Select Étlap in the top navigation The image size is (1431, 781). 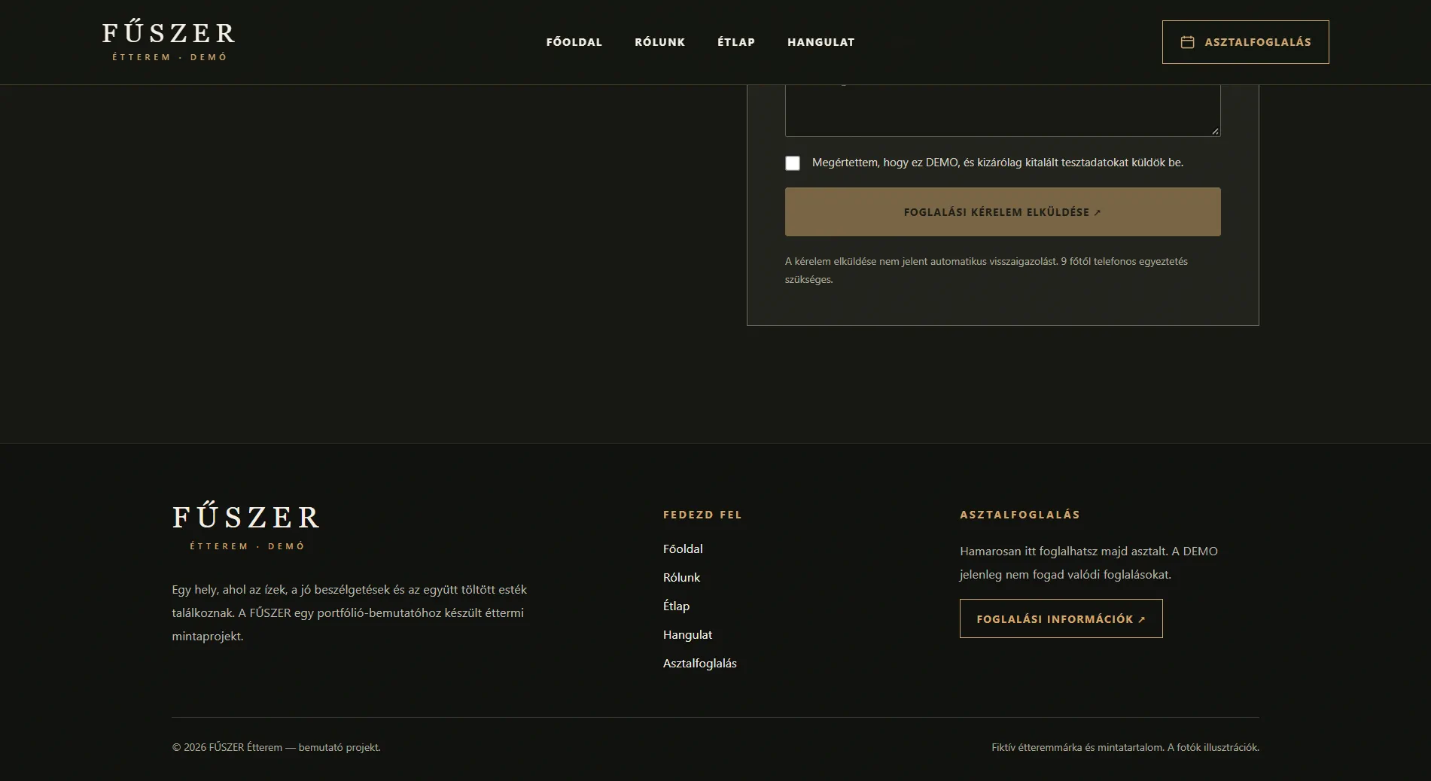point(736,42)
